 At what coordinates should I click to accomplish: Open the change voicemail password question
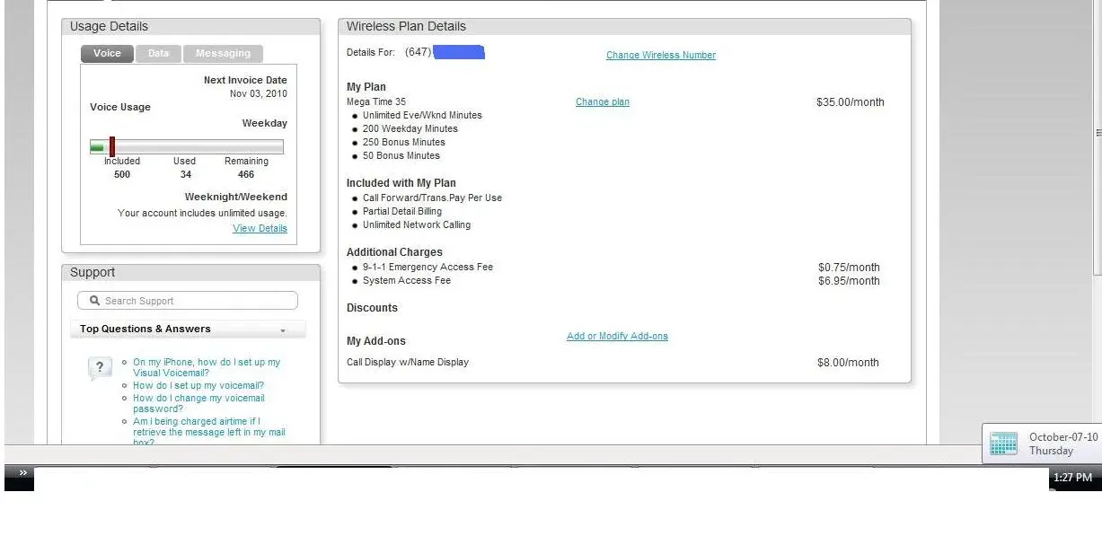pyautogui.click(x=198, y=403)
